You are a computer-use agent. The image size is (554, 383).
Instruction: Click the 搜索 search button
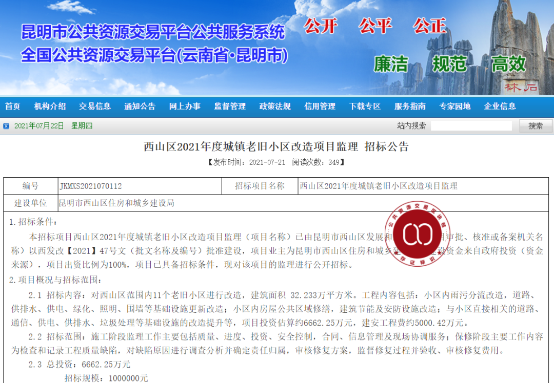pos(536,126)
